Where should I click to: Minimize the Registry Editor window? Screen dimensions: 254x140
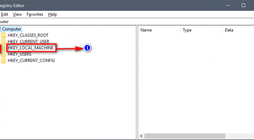pyautogui.click(x=228, y=5)
